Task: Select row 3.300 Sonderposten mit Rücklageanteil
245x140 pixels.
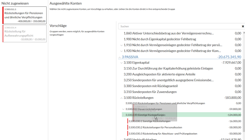Action: (x=182, y=86)
